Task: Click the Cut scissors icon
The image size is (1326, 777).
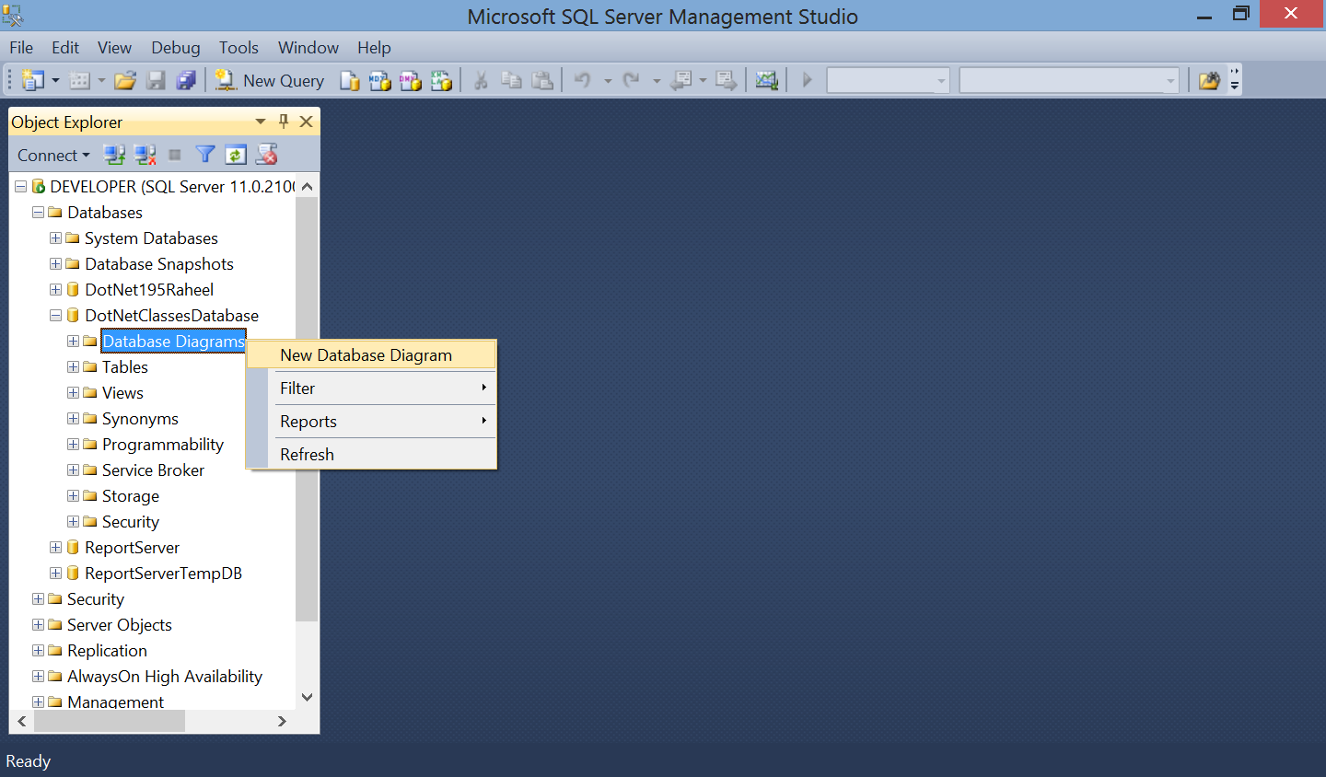Action: pos(481,81)
